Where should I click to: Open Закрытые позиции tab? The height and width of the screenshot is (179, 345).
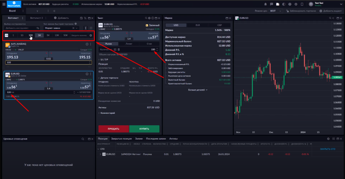tap(121, 139)
